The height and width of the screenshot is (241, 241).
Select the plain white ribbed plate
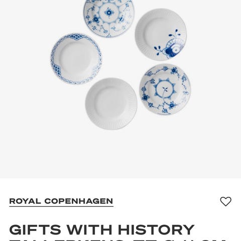point(111,104)
